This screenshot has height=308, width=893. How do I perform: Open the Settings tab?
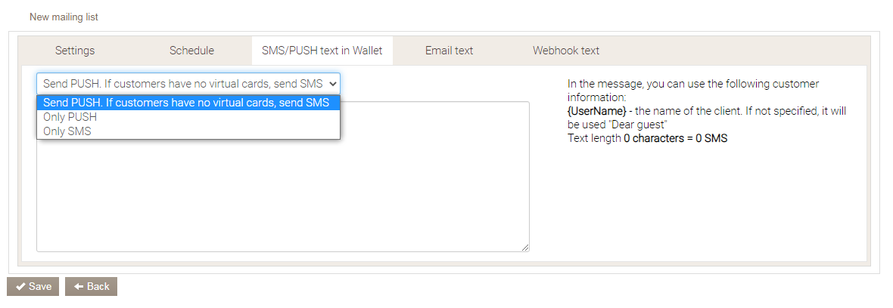pos(75,51)
